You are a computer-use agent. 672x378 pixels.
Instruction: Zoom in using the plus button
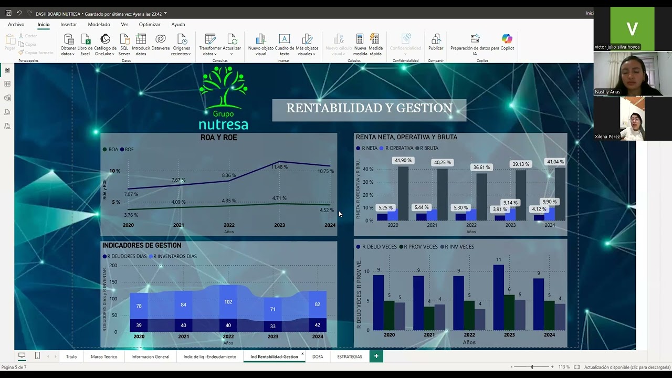click(552, 367)
